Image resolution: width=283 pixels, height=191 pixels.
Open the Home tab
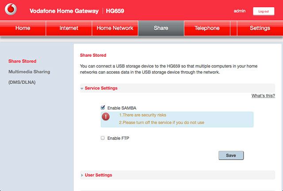(23, 28)
